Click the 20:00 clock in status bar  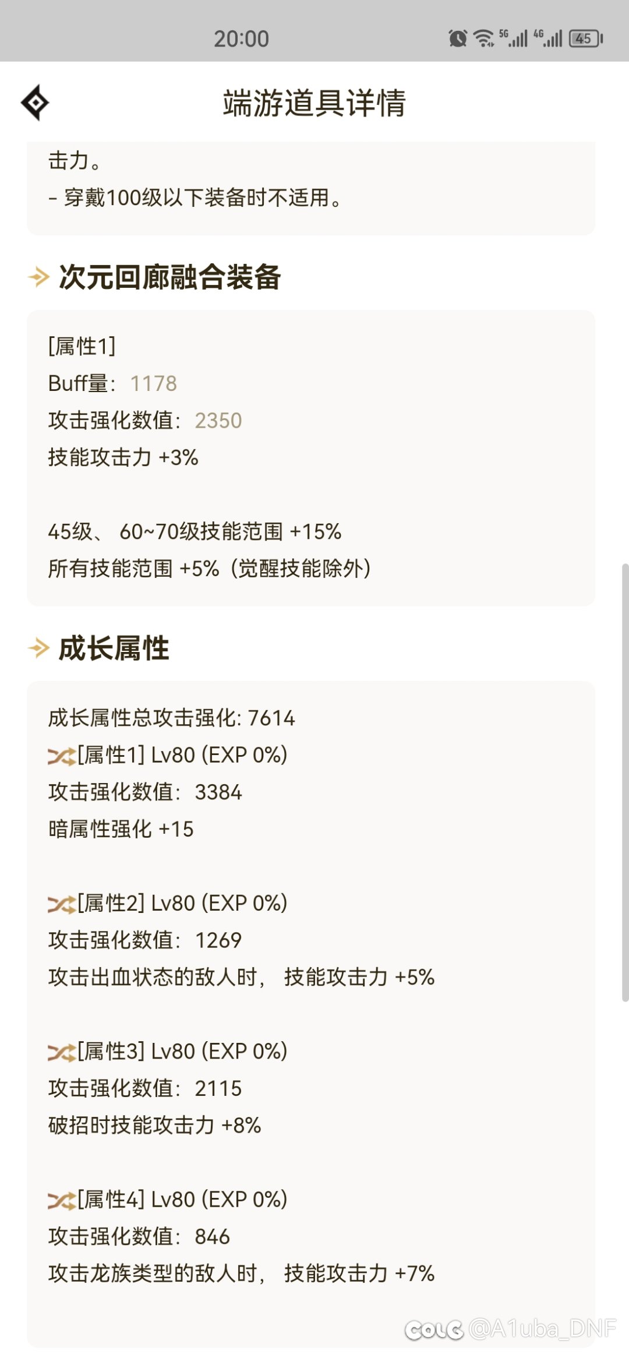(241, 39)
